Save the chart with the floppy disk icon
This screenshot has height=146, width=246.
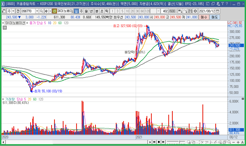point(190,11)
